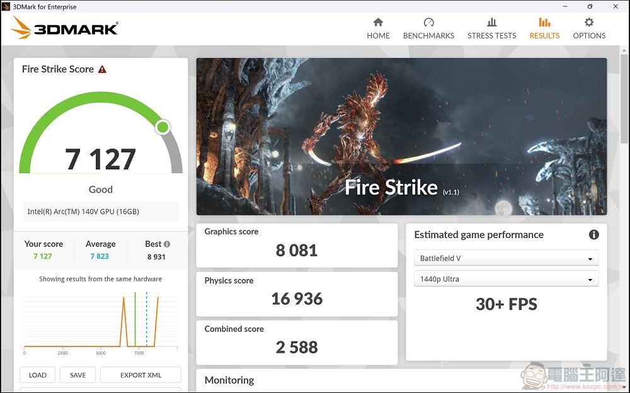Image resolution: width=630 pixels, height=393 pixels.
Task: Click the 3DMark app icon in title bar
Action: click(6, 6)
